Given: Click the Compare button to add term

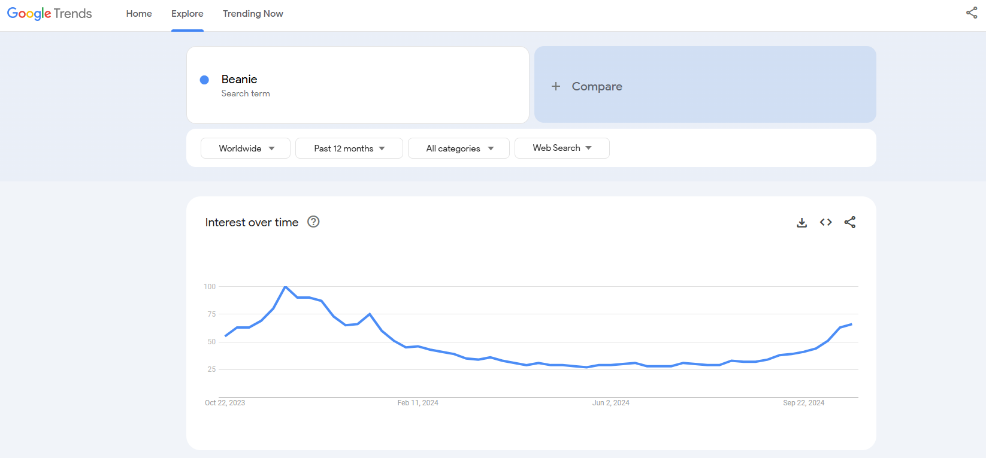Looking at the screenshot, I should (705, 85).
